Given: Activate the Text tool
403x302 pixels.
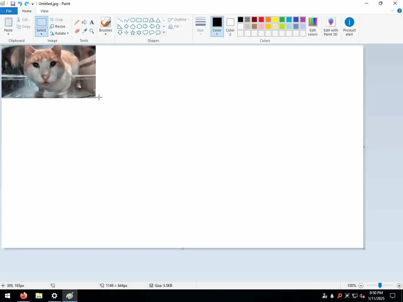Looking at the screenshot, I should tap(92, 22).
